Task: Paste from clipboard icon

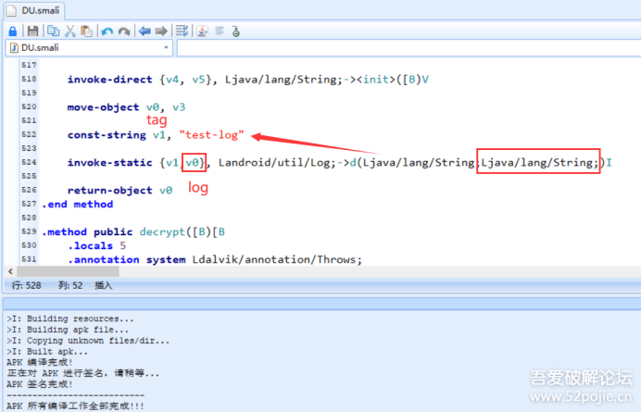Action: pos(86,31)
